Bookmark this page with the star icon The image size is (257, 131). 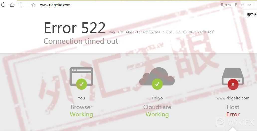pyautogui.click(x=33, y=5)
